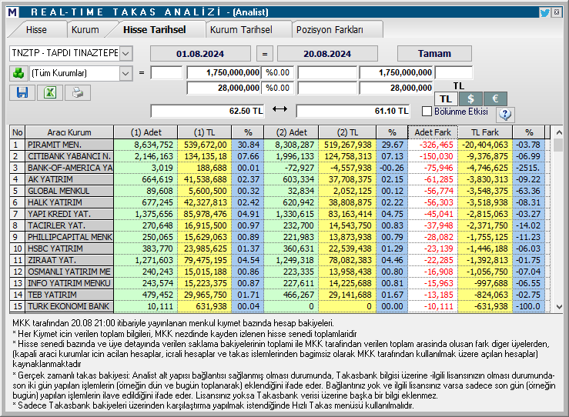Open the Pozisyon Farkları tab
This screenshot has height=417, width=569.
pyautogui.click(x=330, y=30)
